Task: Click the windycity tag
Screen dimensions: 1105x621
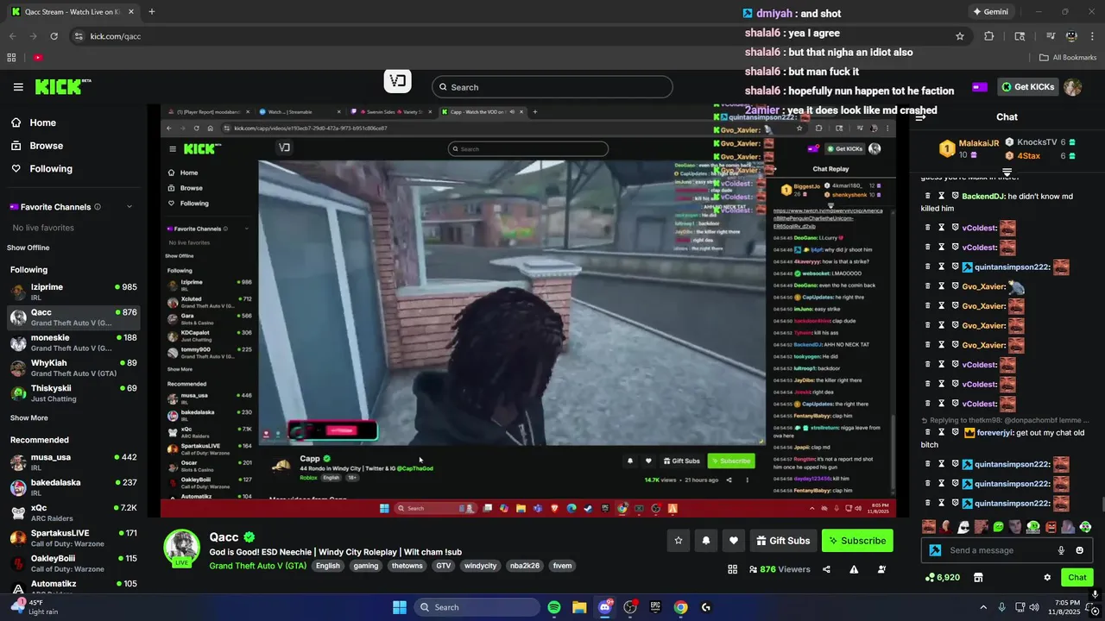Action: click(479, 566)
